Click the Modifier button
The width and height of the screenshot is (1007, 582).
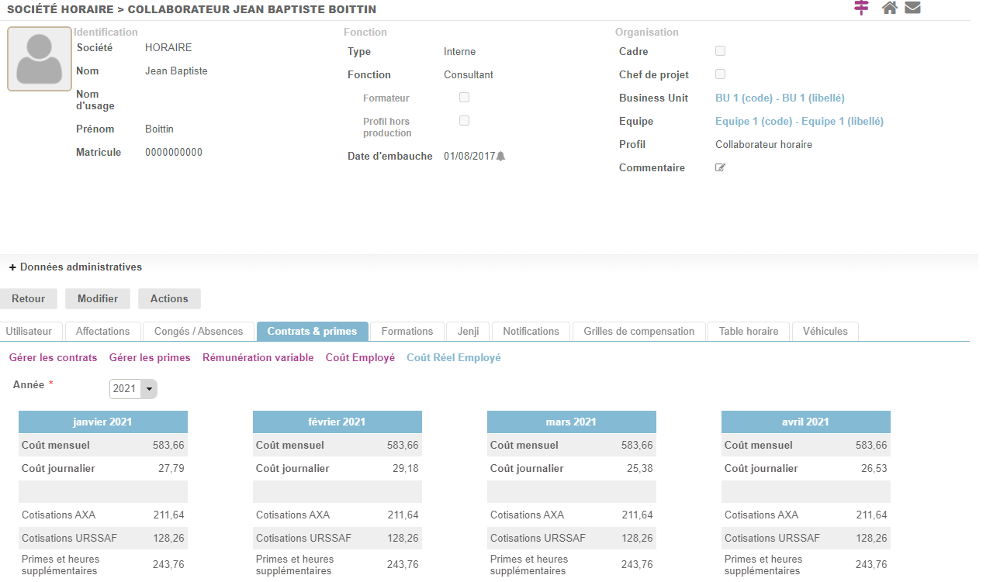(98, 299)
